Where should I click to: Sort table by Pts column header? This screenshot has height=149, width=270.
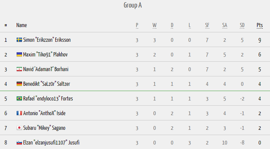click(260, 25)
